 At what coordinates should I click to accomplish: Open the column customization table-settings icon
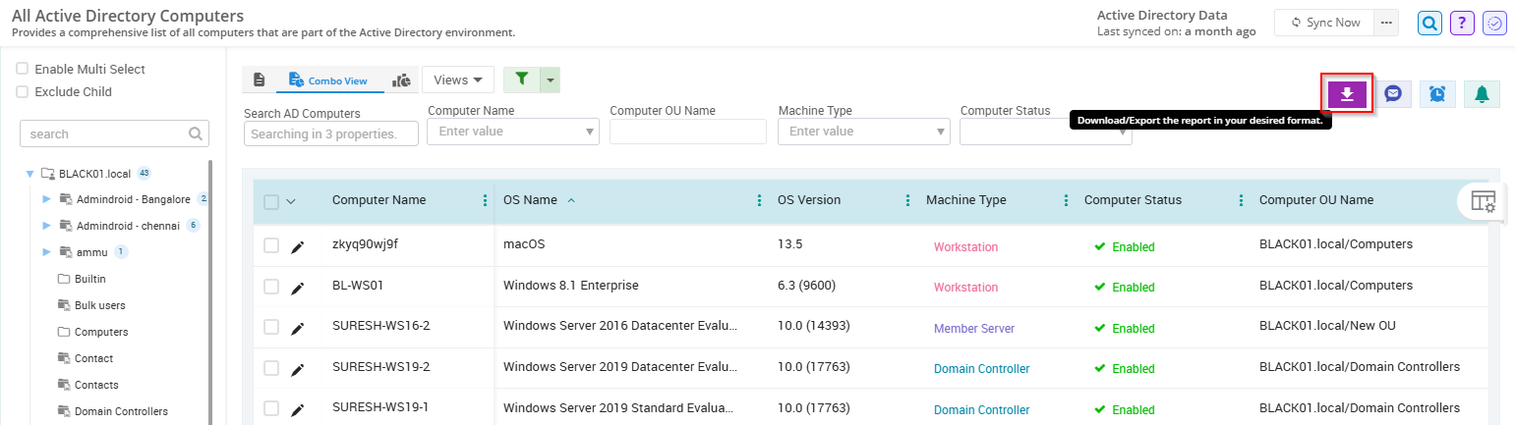point(1483,200)
